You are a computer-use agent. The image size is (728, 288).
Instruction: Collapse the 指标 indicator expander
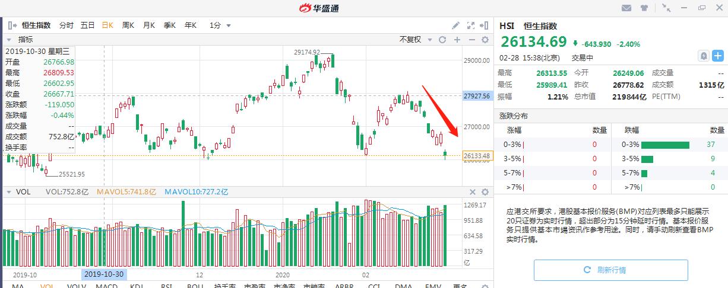(10, 40)
